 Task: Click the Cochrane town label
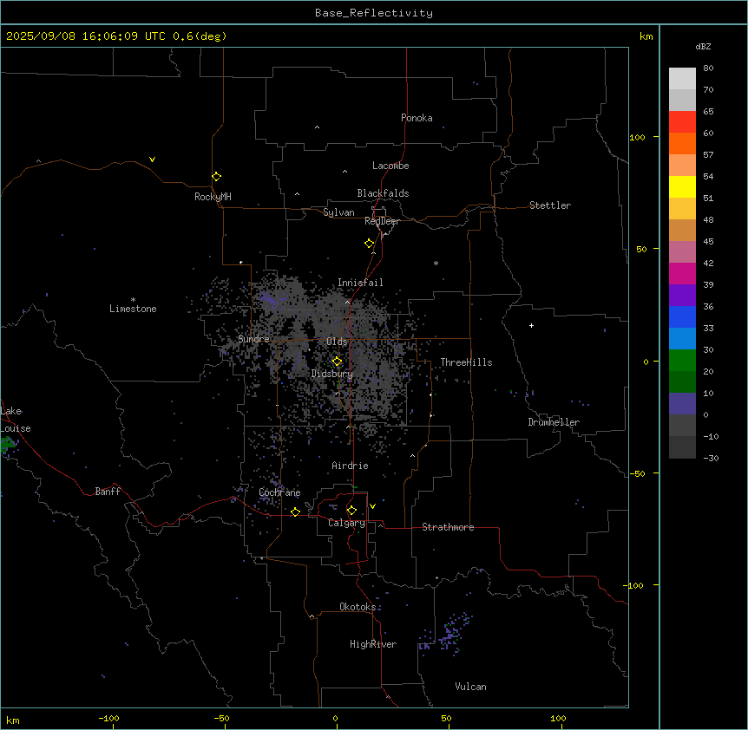pyautogui.click(x=279, y=492)
